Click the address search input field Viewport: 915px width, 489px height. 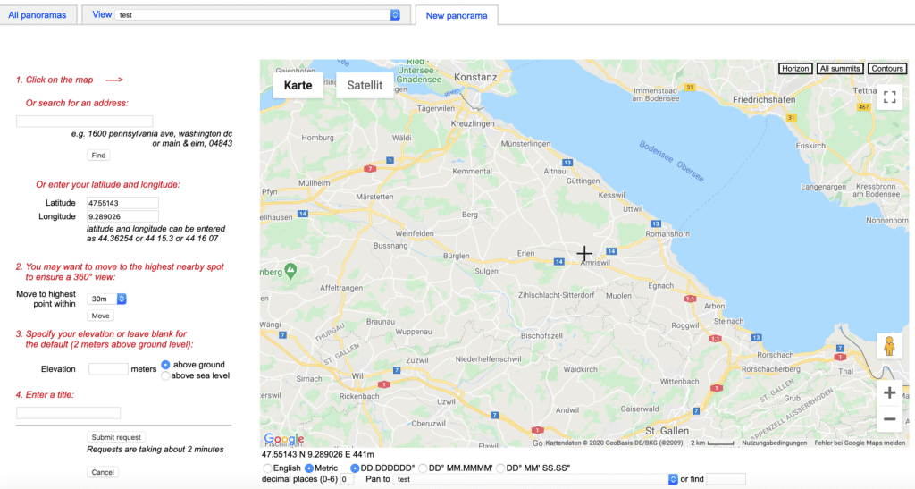click(85, 121)
